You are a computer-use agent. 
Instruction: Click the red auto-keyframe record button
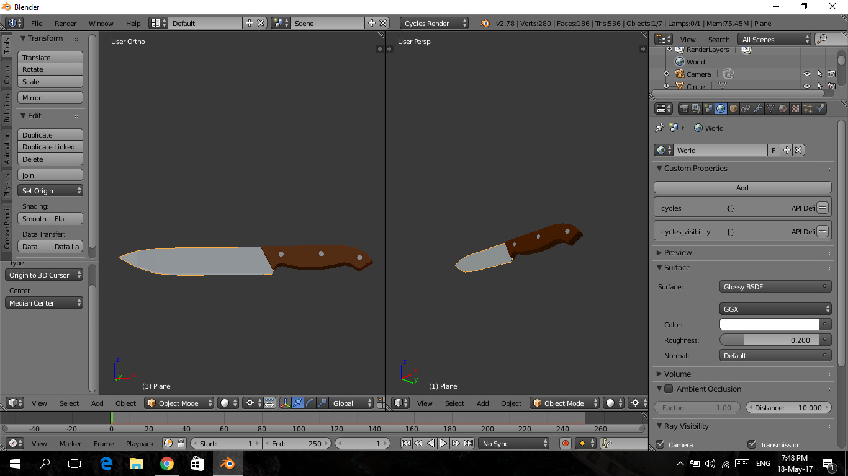click(x=565, y=443)
